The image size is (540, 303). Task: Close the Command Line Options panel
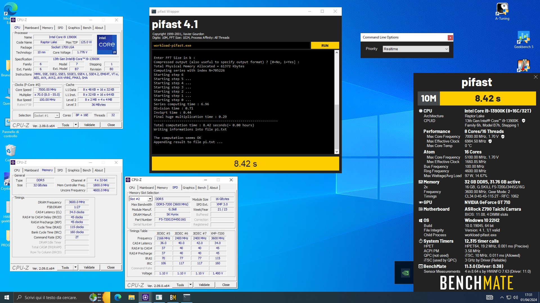click(x=450, y=37)
